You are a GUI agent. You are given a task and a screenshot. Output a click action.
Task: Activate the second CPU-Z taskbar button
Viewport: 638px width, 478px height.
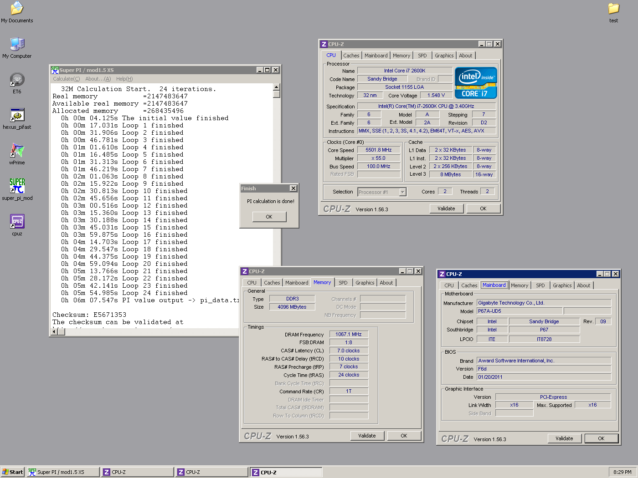pyautogui.click(x=211, y=472)
